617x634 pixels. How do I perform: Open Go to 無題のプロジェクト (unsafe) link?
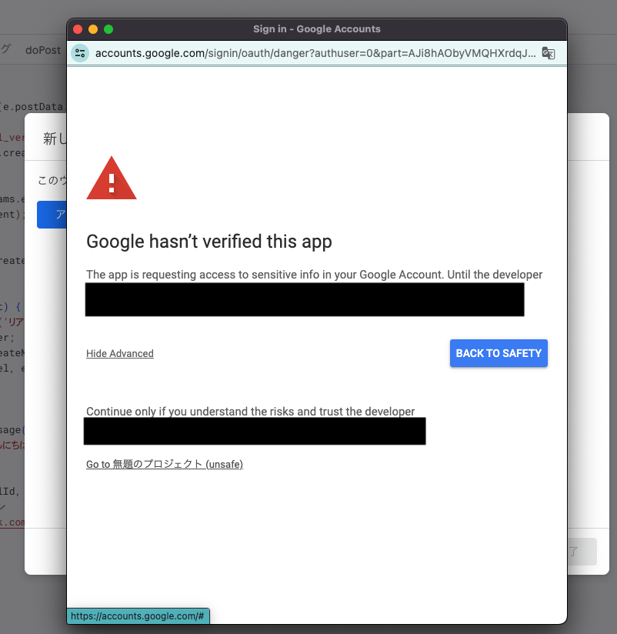[165, 464]
